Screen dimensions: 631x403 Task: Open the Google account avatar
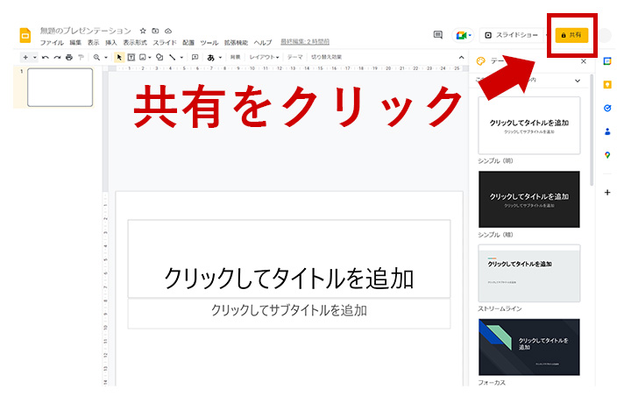tap(604, 35)
